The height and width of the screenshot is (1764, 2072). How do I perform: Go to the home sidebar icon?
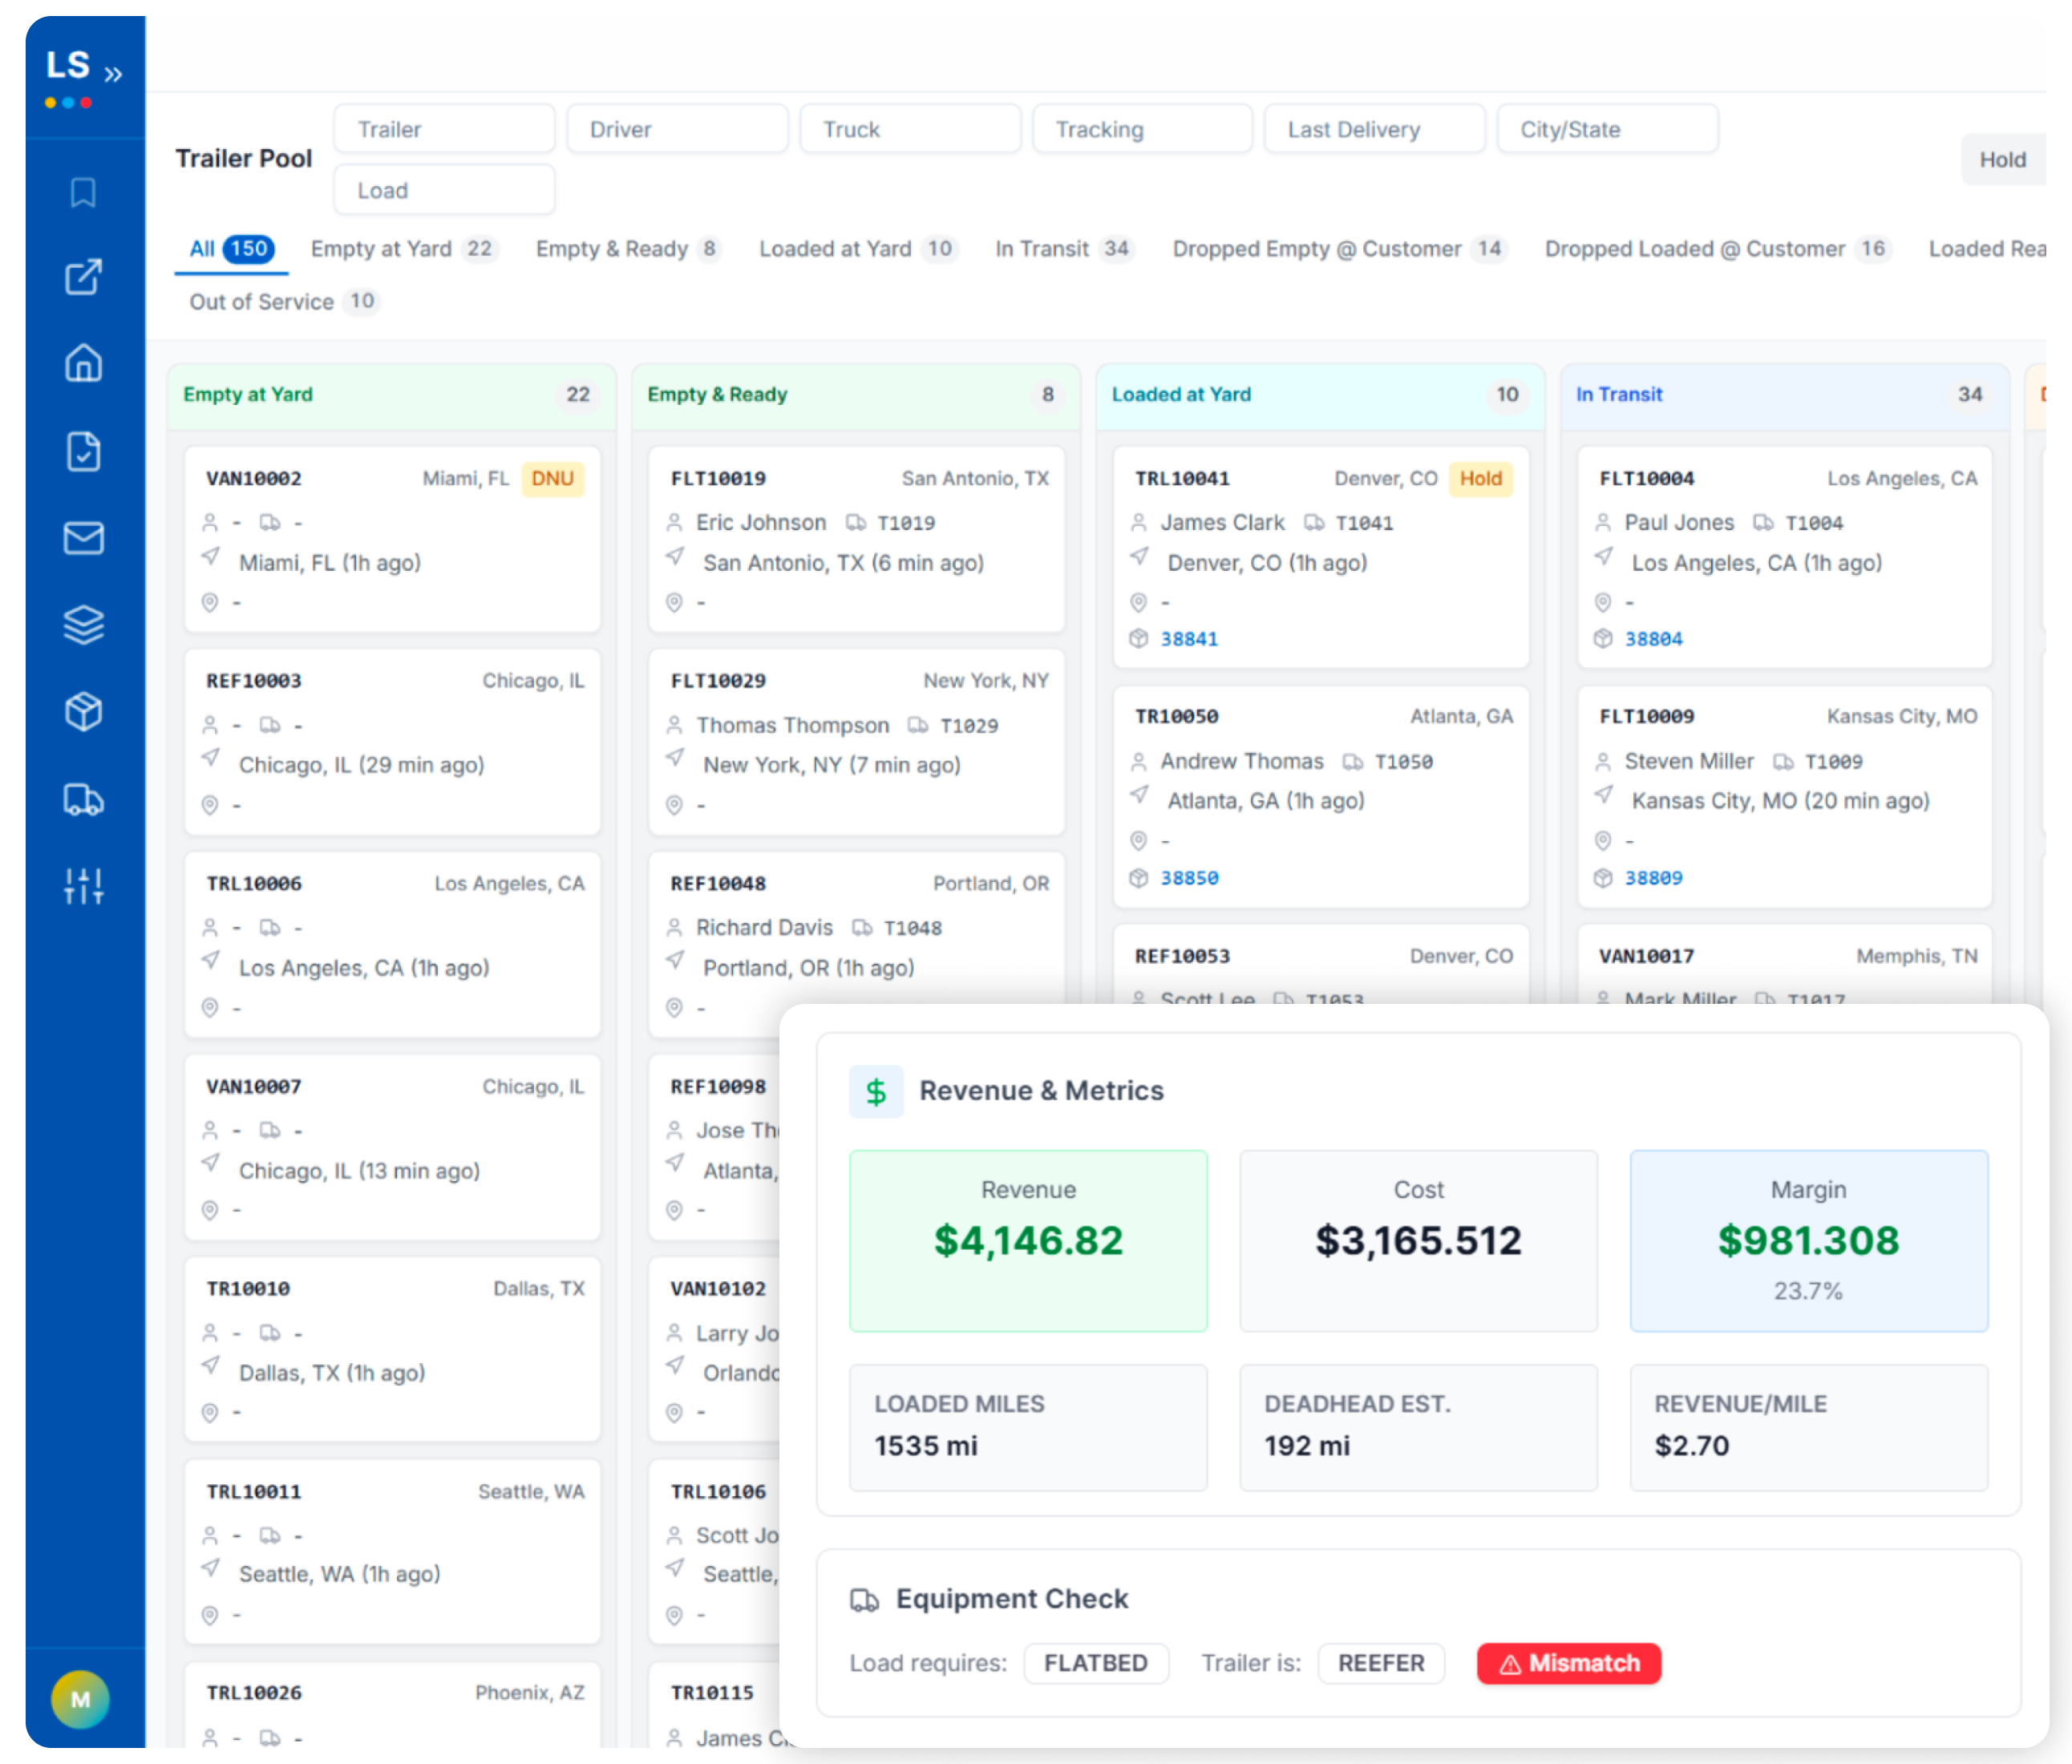coord(83,363)
